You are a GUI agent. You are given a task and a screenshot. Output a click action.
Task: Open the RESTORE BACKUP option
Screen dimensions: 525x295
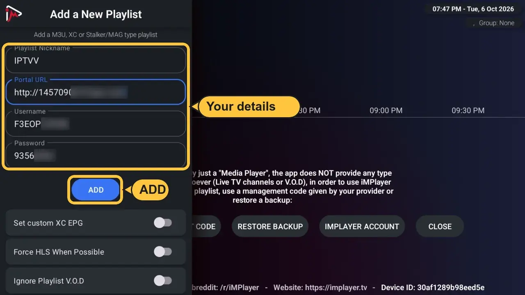[x=270, y=227]
